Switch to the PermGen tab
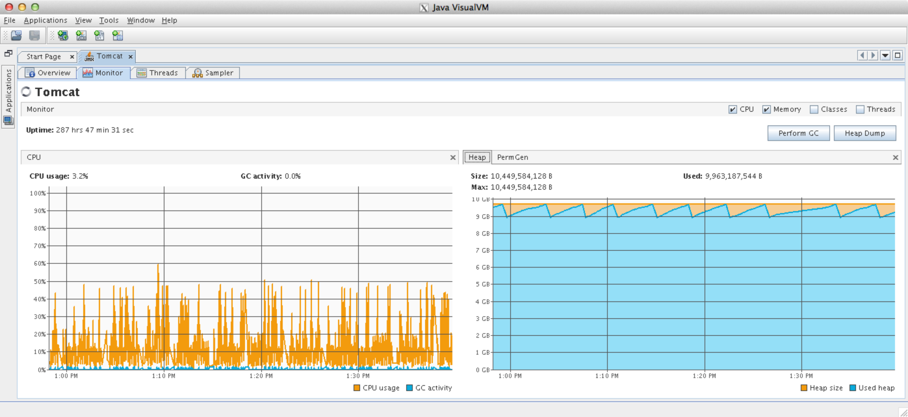This screenshot has height=417, width=908. [513, 157]
